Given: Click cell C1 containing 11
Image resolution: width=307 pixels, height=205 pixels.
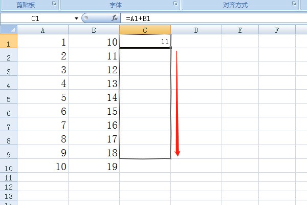Looking at the screenshot, I should [x=145, y=42].
